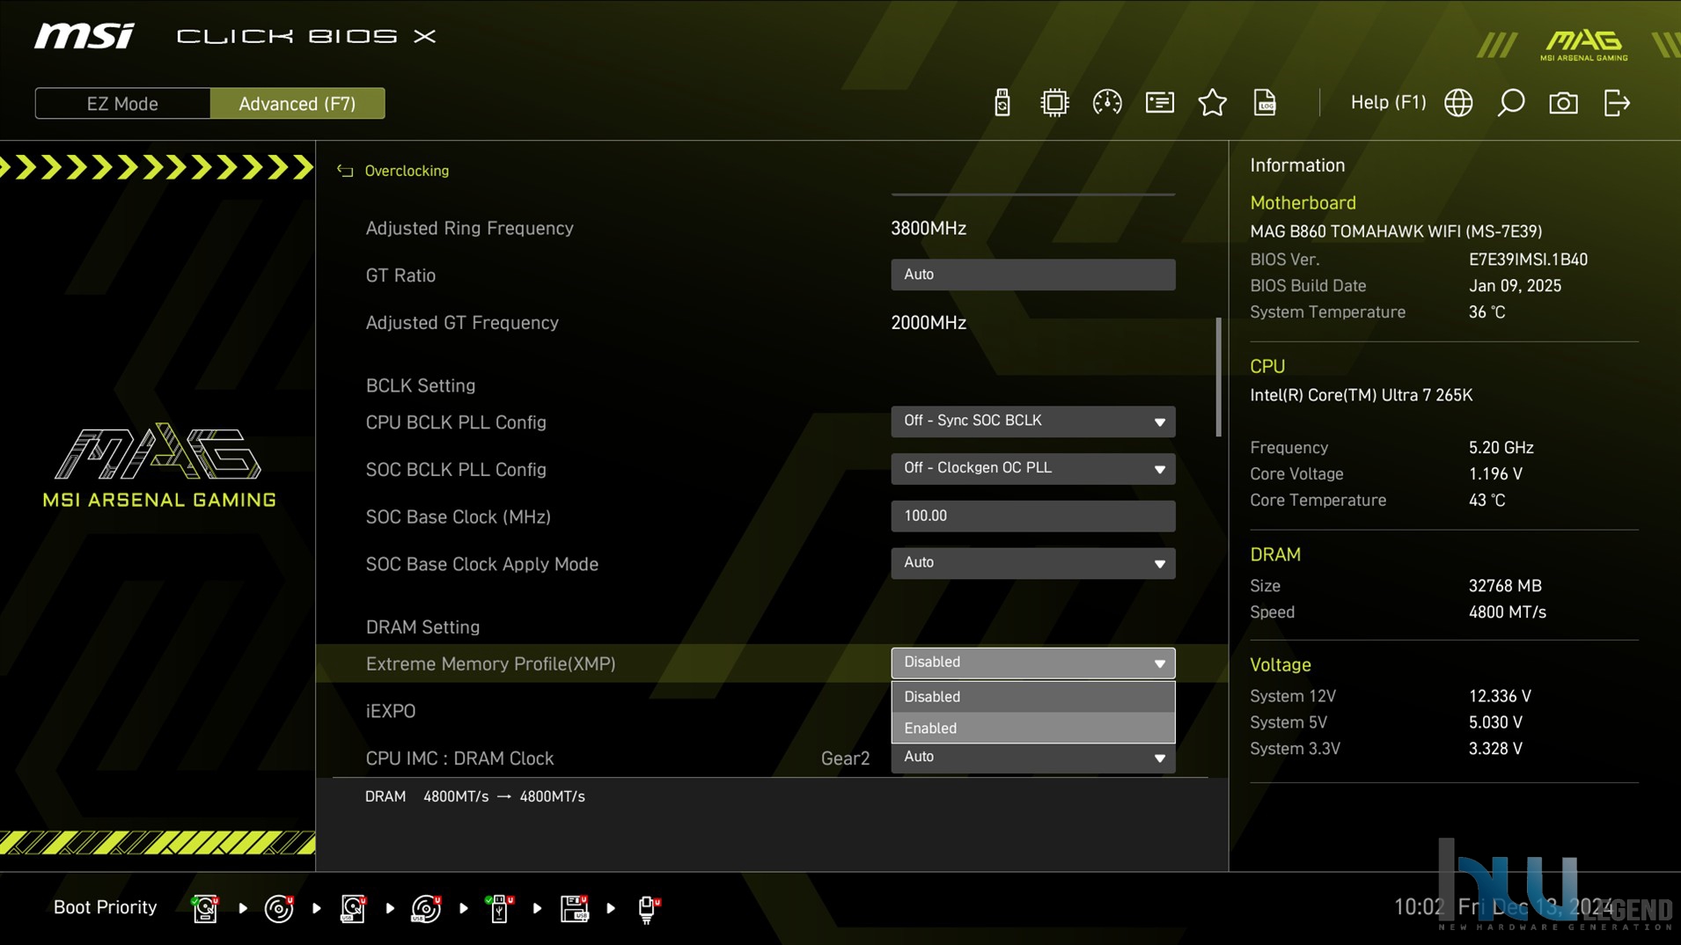Click BIOS version E7E39IMSI.1B40

click(x=1528, y=260)
